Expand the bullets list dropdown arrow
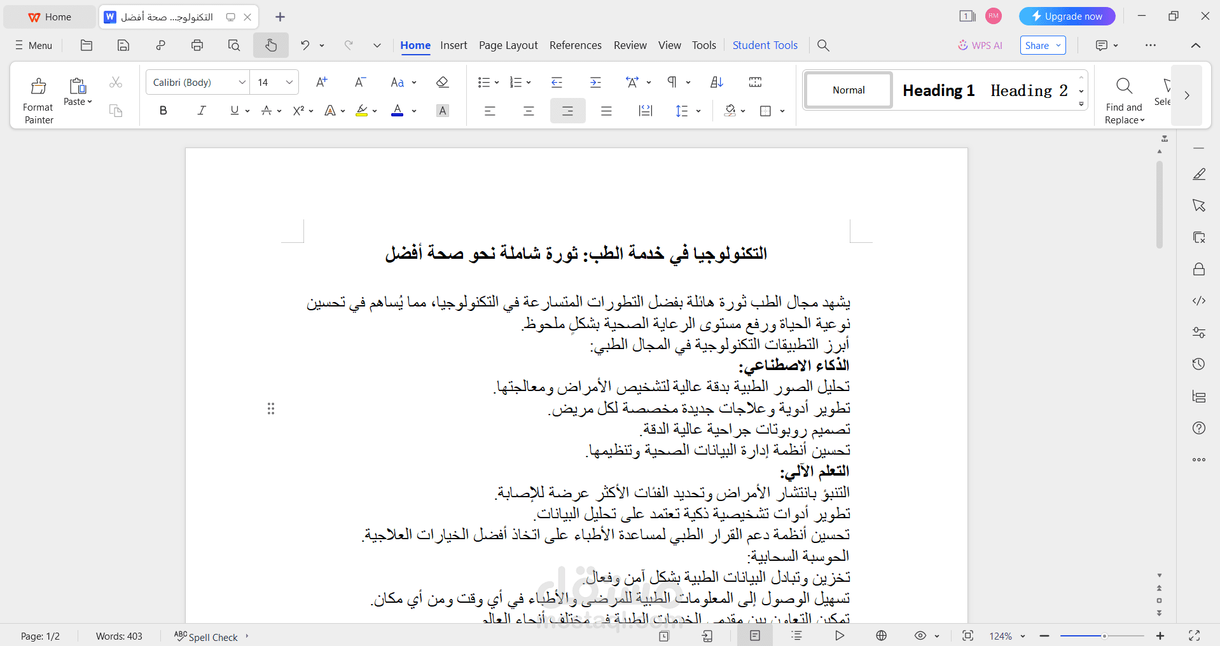This screenshot has width=1220, height=646. pyautogui.click(x=497, y=83)
